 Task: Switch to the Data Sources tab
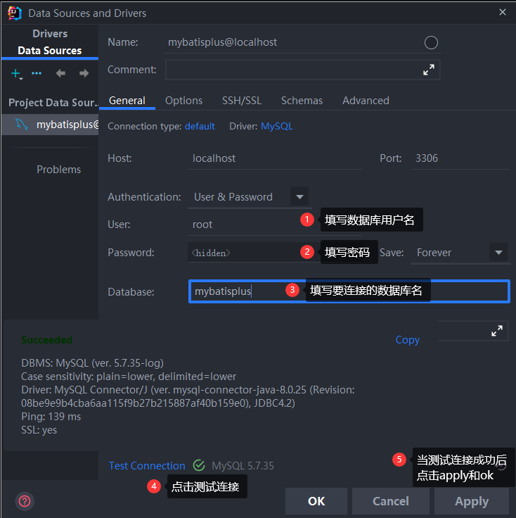[49, 51]
